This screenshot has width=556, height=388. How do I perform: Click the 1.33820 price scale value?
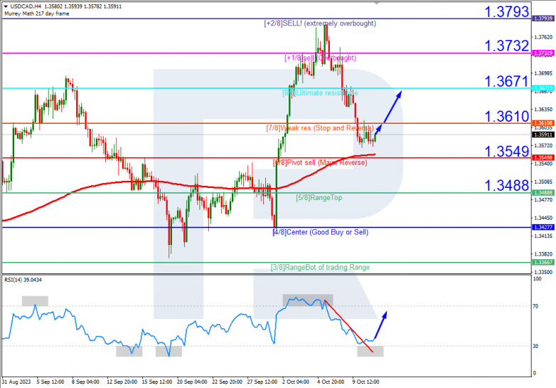click(x=544, y=254)
